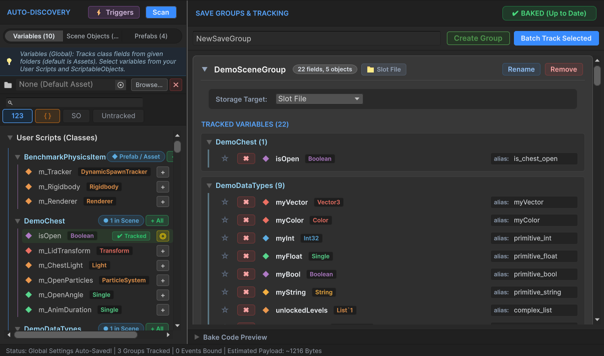Viewport: 604px width, 356px height.
Task: Add m_Renderer with its plus button
Action: coord(163,201)
